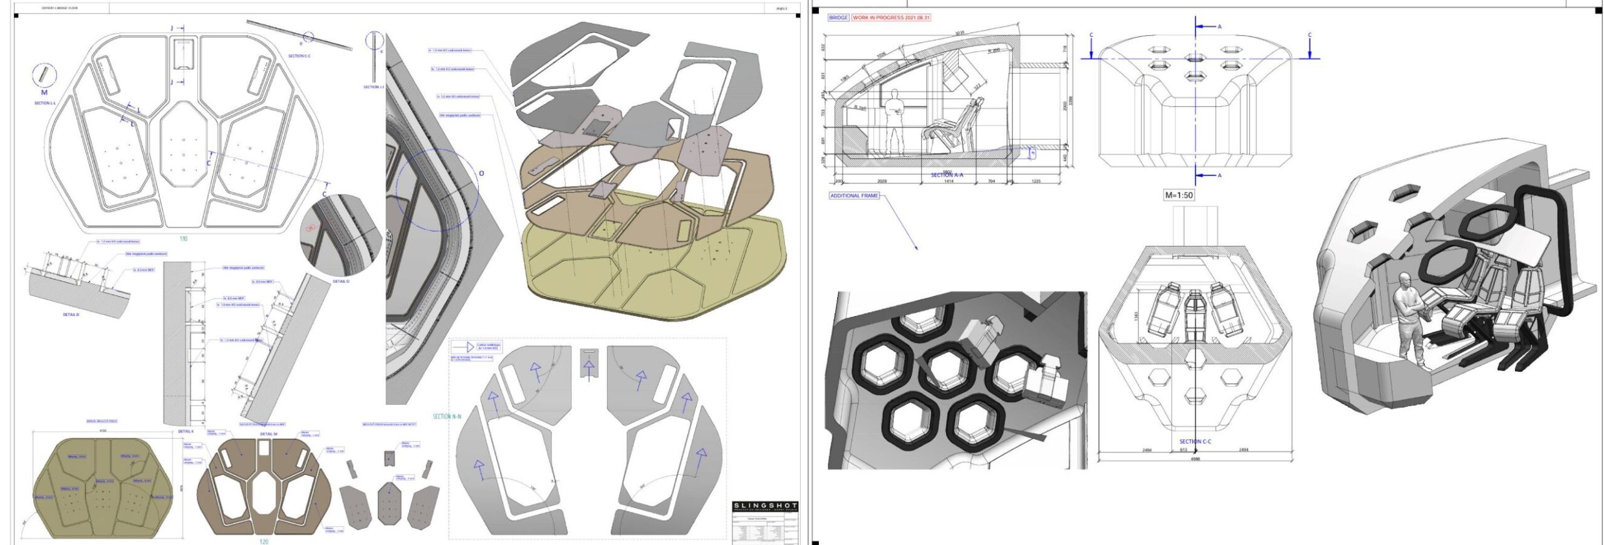Click the circled detail marked "M"
Image resolution: width=1604 pixels, height=545 pixels.
44,75
